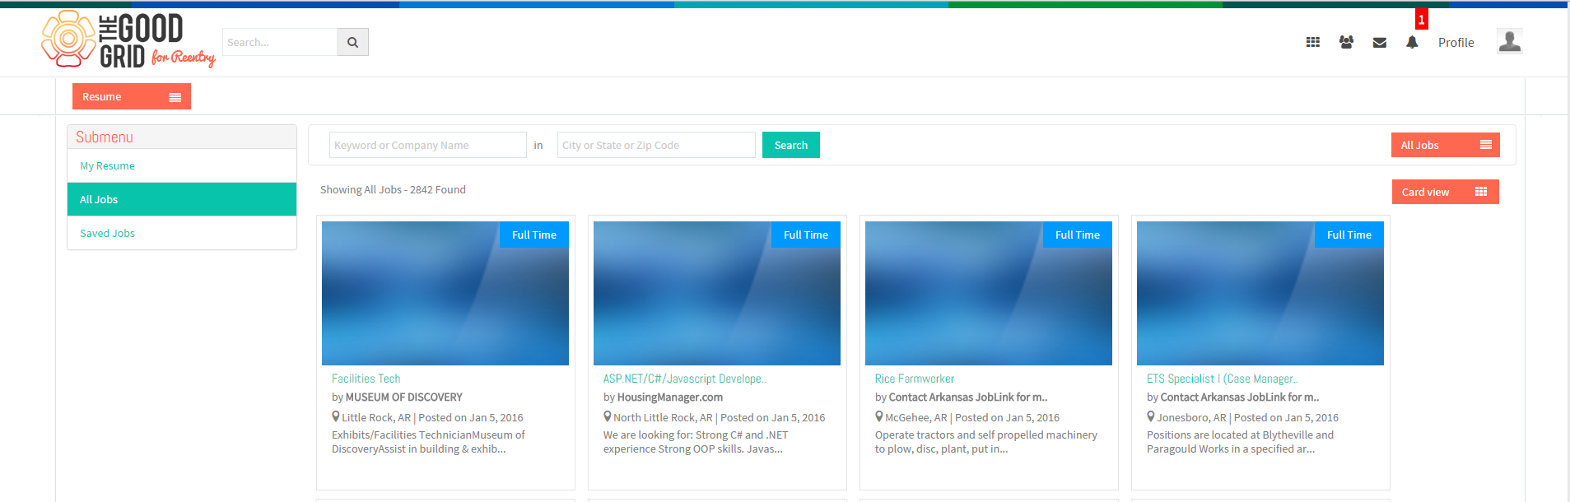Expand the Resume dropdown menu

[x=132, y=96]
